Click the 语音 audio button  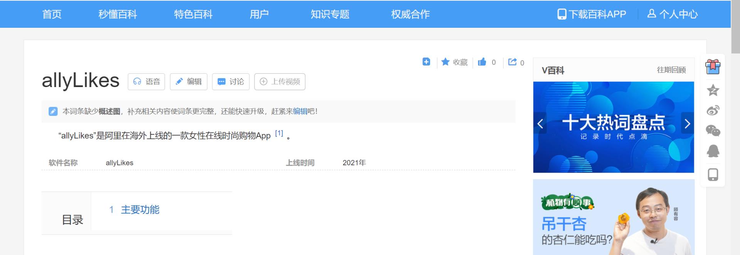coord(146,82)
